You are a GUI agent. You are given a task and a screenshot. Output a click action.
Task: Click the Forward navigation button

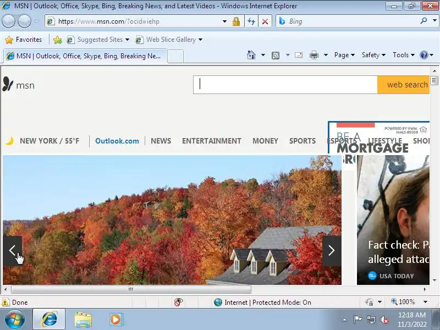[24, 21]
